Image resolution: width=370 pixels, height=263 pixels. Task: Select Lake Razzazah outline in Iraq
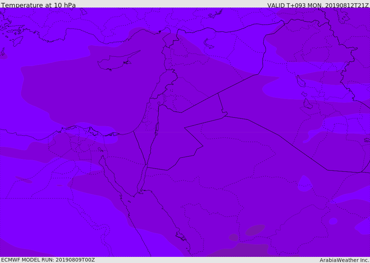pyautogui.click(x=307, y=104)
